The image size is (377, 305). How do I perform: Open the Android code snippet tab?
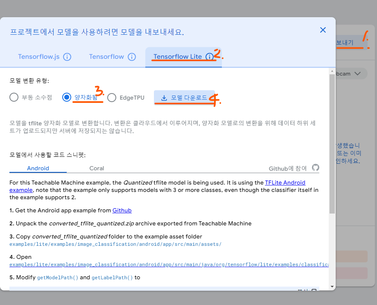pyautogui.click(x=38, y=168)
